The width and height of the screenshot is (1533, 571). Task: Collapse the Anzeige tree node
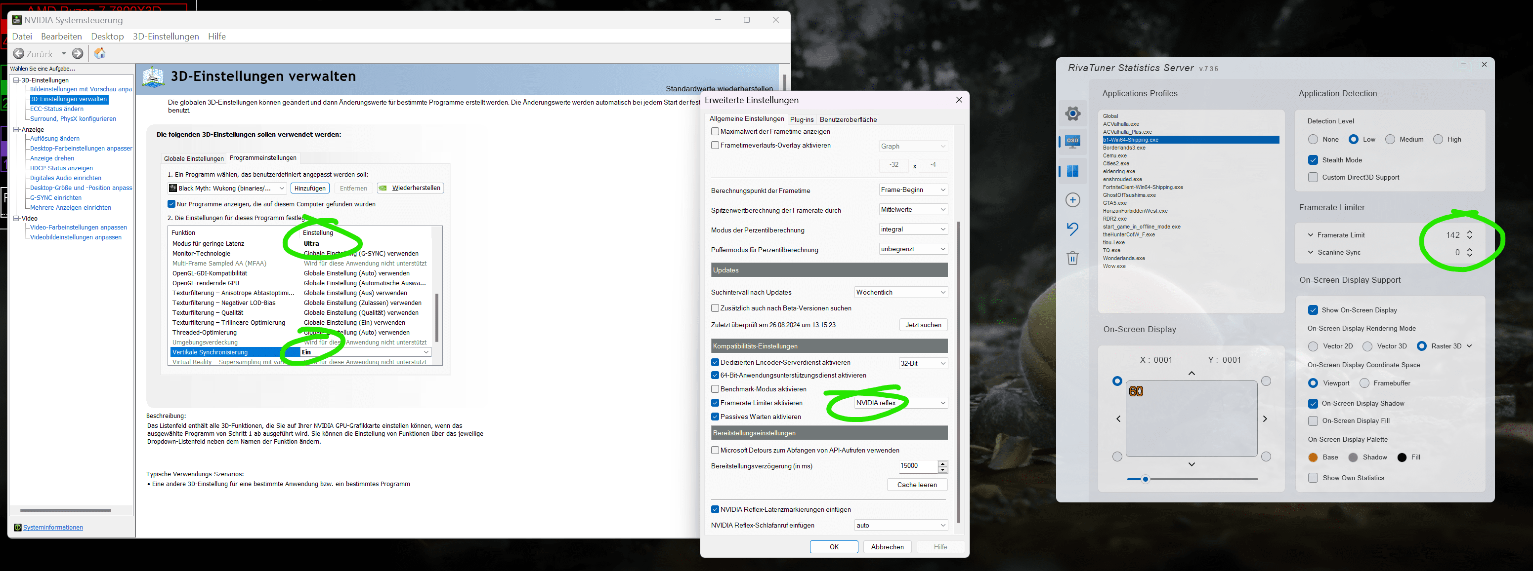coord(17,129)
